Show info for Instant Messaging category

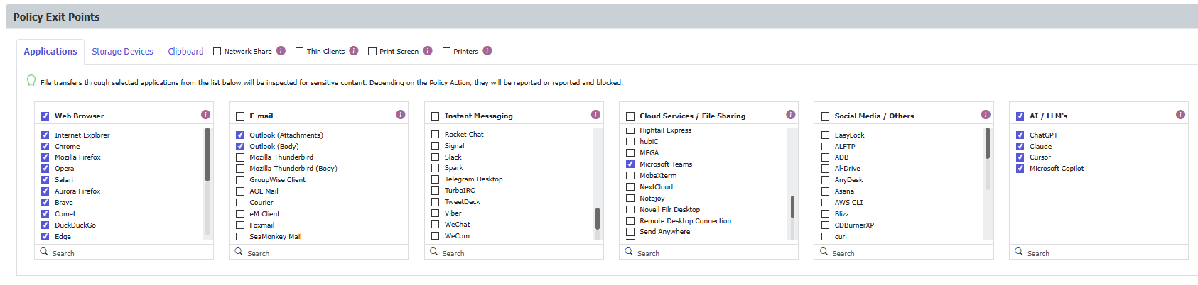tap(595, 114)
